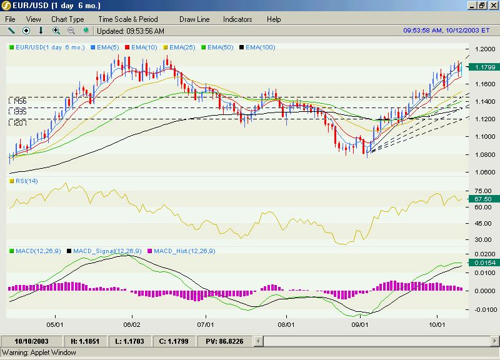Click the right arrow of the horizontal scrollbar

coord(495,341)
